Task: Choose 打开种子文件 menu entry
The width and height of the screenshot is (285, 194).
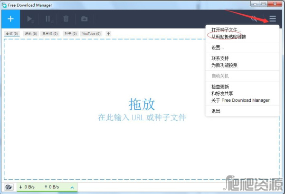Action: point(242,30)
